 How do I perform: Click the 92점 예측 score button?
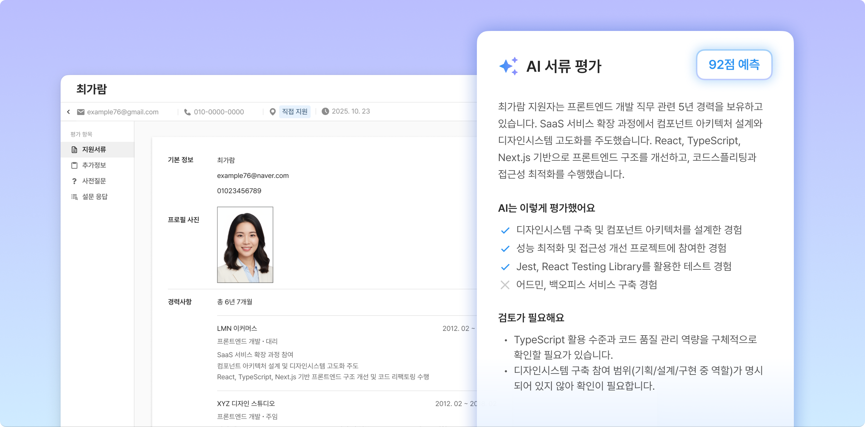point(734,65)
